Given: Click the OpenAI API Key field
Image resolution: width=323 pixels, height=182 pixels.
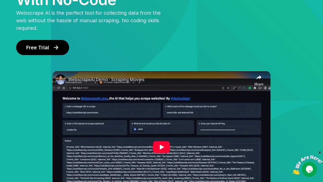Looking at the screenshot, I should (229, 130).
